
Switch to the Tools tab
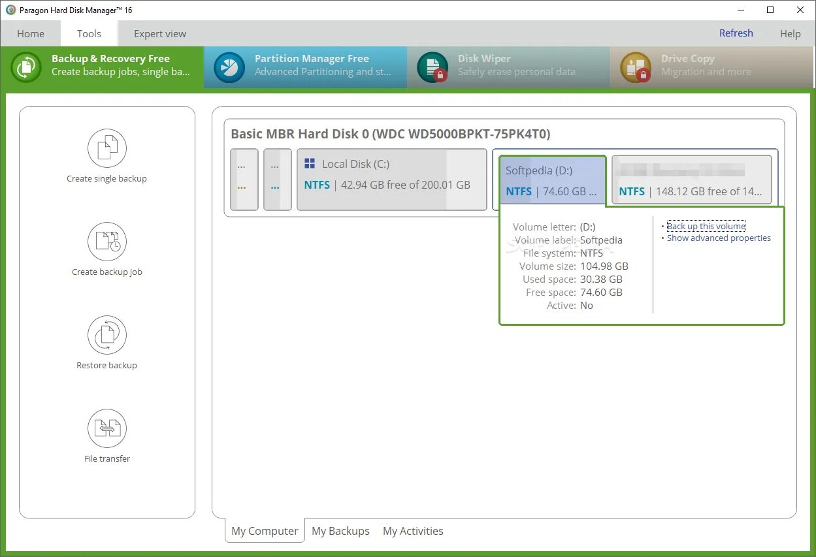(x=89, y=34)
